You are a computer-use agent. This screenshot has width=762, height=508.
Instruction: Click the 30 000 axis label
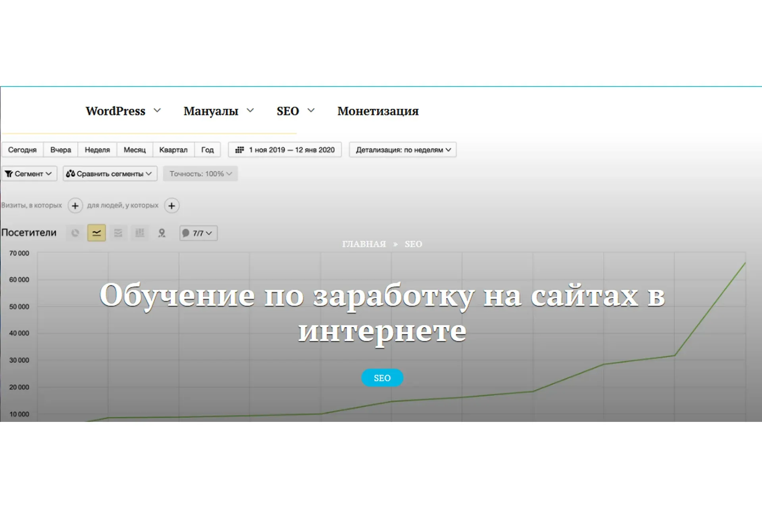pyautogui.click(x=19, y=360)
